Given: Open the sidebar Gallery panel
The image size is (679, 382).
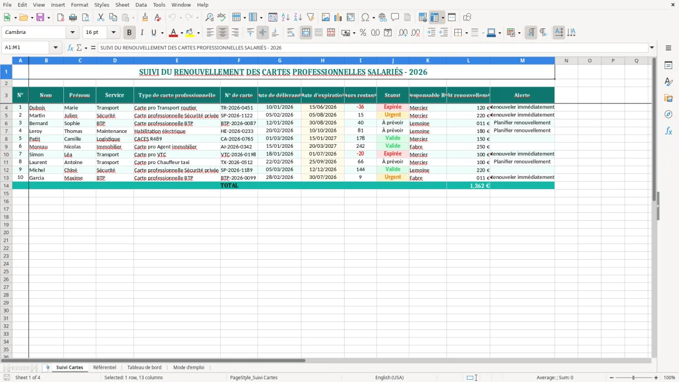Looking at the screenshot, I should (x=668, y=98).
